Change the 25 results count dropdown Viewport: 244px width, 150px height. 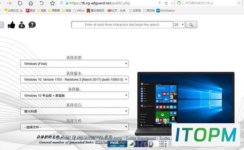179,25
